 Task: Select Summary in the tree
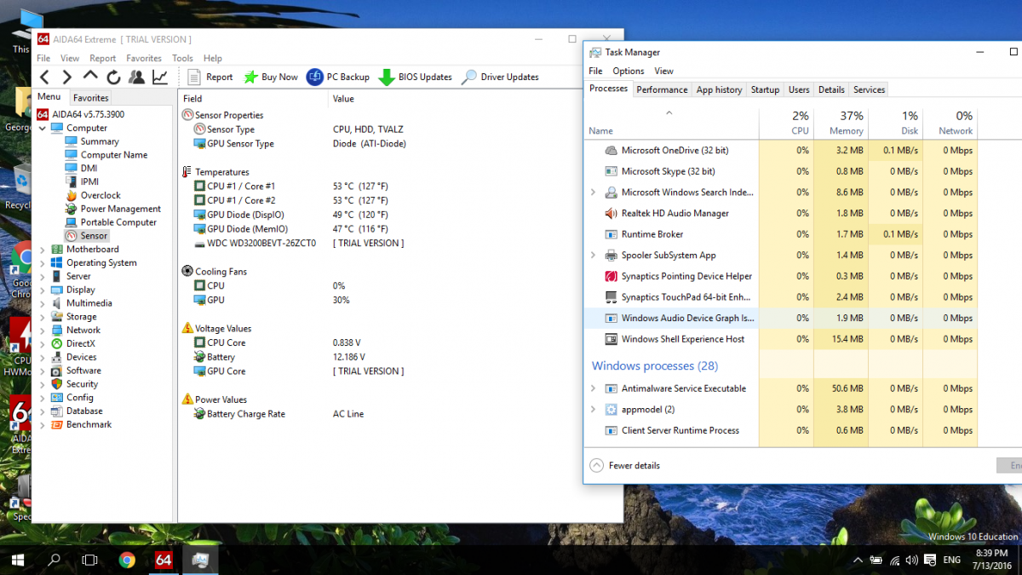[x=92, y=141]
